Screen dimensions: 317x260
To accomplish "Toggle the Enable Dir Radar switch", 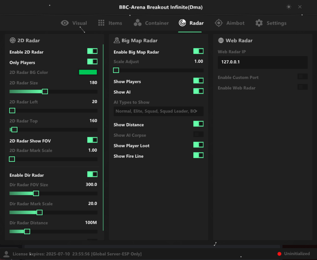I will coord(92,174).
